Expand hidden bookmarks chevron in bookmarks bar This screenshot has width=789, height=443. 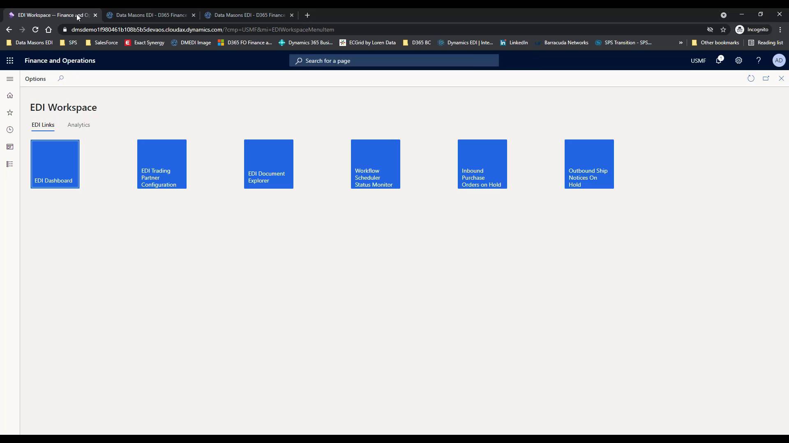(681, 43)
